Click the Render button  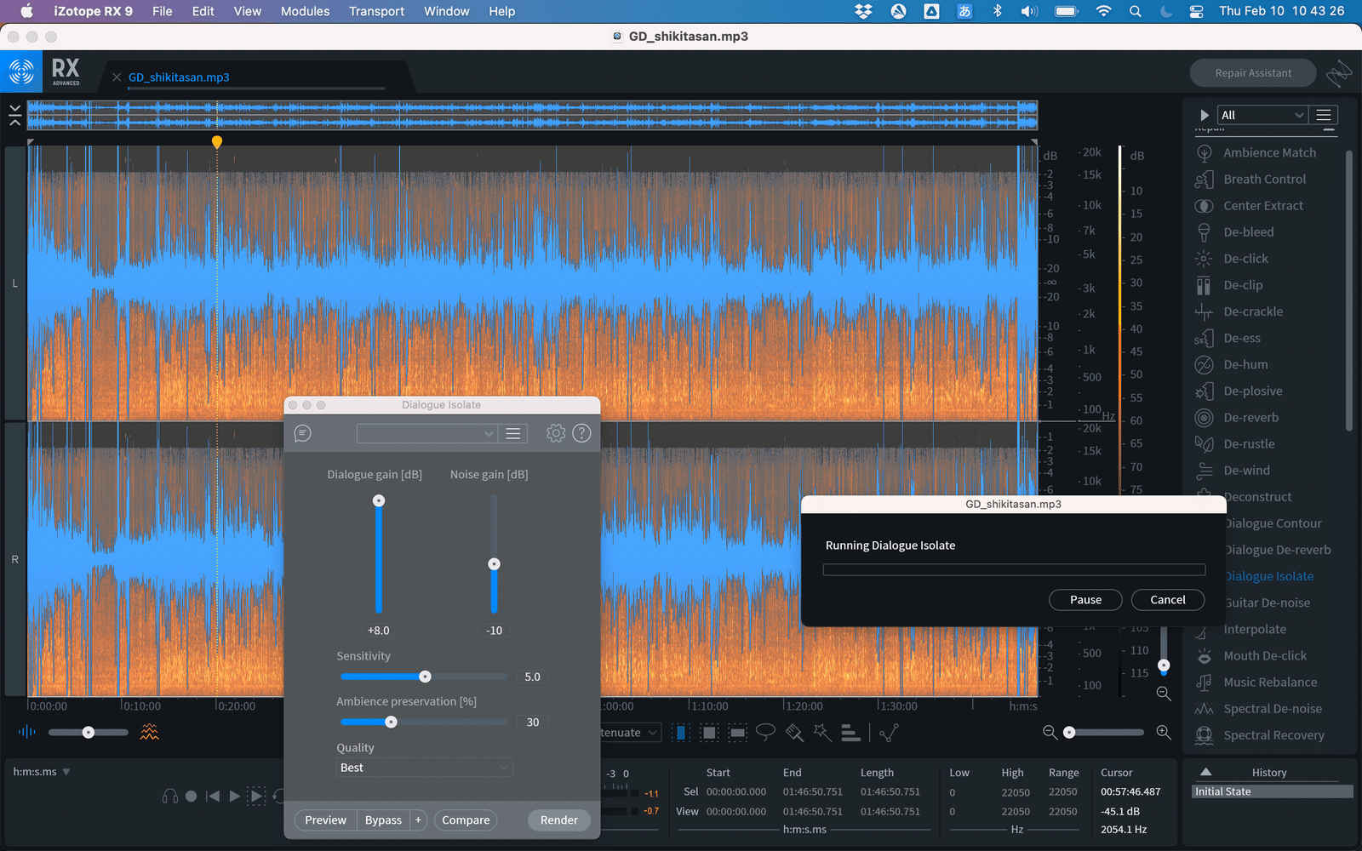point(559,820)
